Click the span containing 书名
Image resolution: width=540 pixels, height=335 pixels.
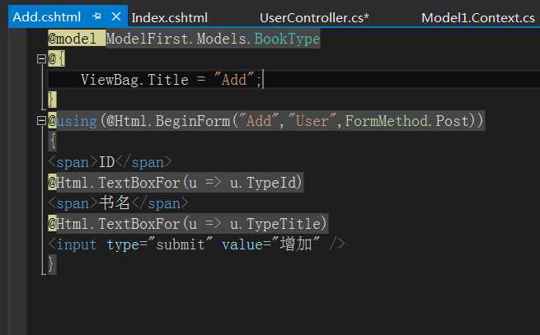119,203
